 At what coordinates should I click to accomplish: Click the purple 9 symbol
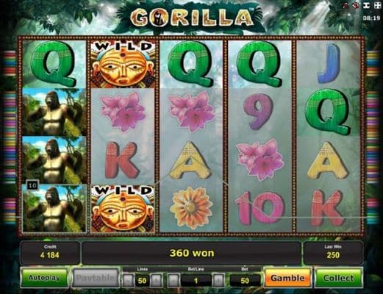click(x=259, y=112)
